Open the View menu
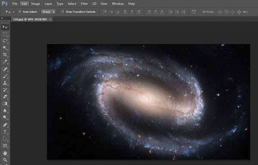Image resolution: width=258 pixels, height=165 pixels. pyautogui.click(x=104, y=3)
